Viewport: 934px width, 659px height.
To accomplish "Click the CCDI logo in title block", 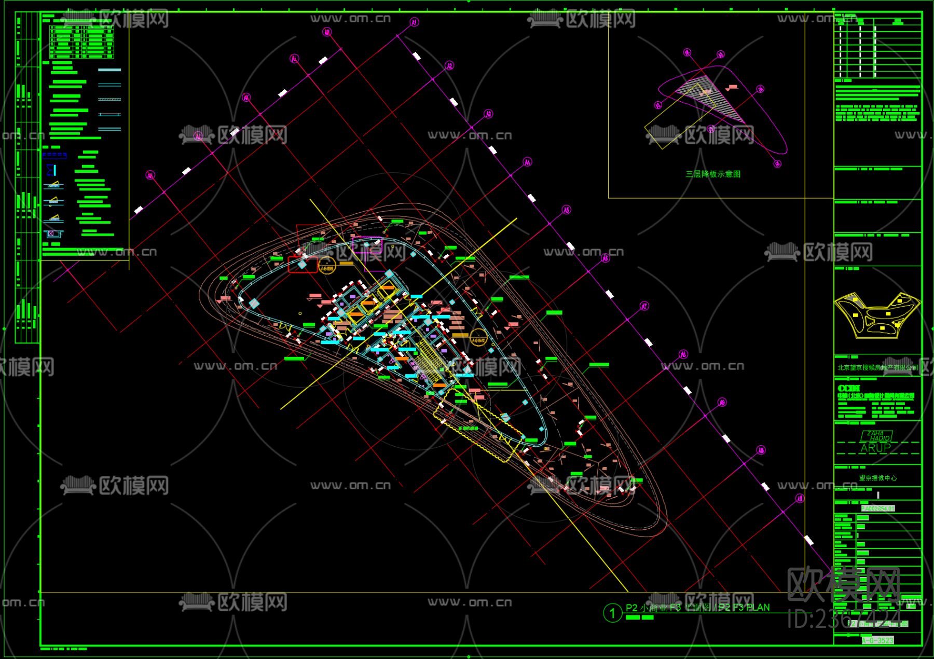I will pos(849,388).
